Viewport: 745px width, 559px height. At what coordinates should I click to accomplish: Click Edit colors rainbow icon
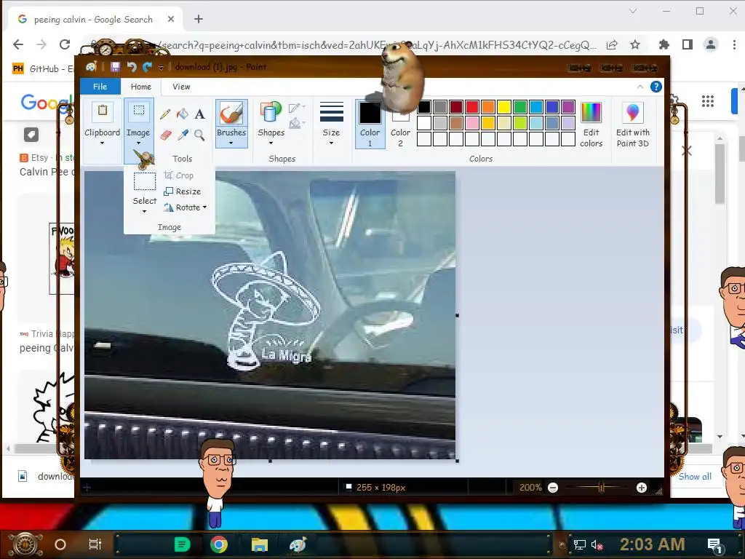(x=591, y=113)
